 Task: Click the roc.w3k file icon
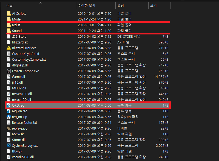(x=9, y=134)
